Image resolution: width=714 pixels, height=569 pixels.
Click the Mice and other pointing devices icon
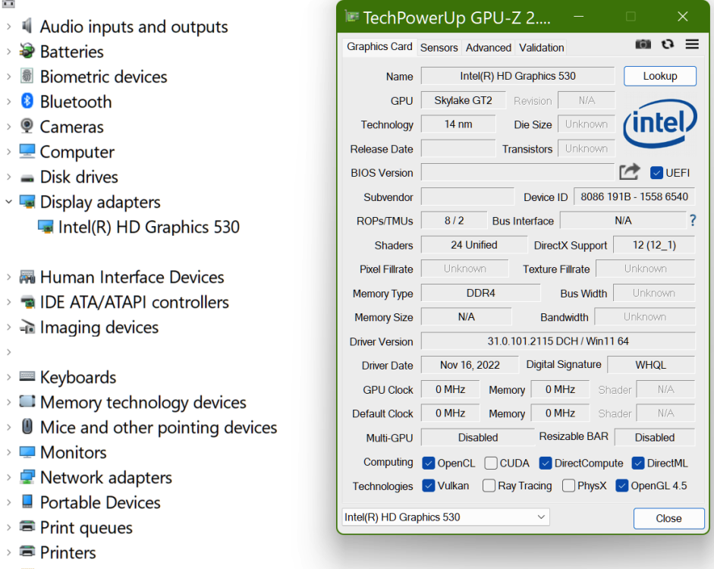(27, 426)
